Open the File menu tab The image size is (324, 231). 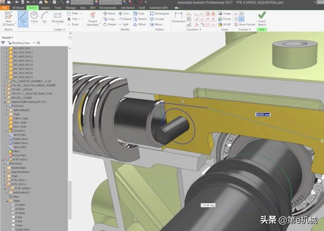4,8
